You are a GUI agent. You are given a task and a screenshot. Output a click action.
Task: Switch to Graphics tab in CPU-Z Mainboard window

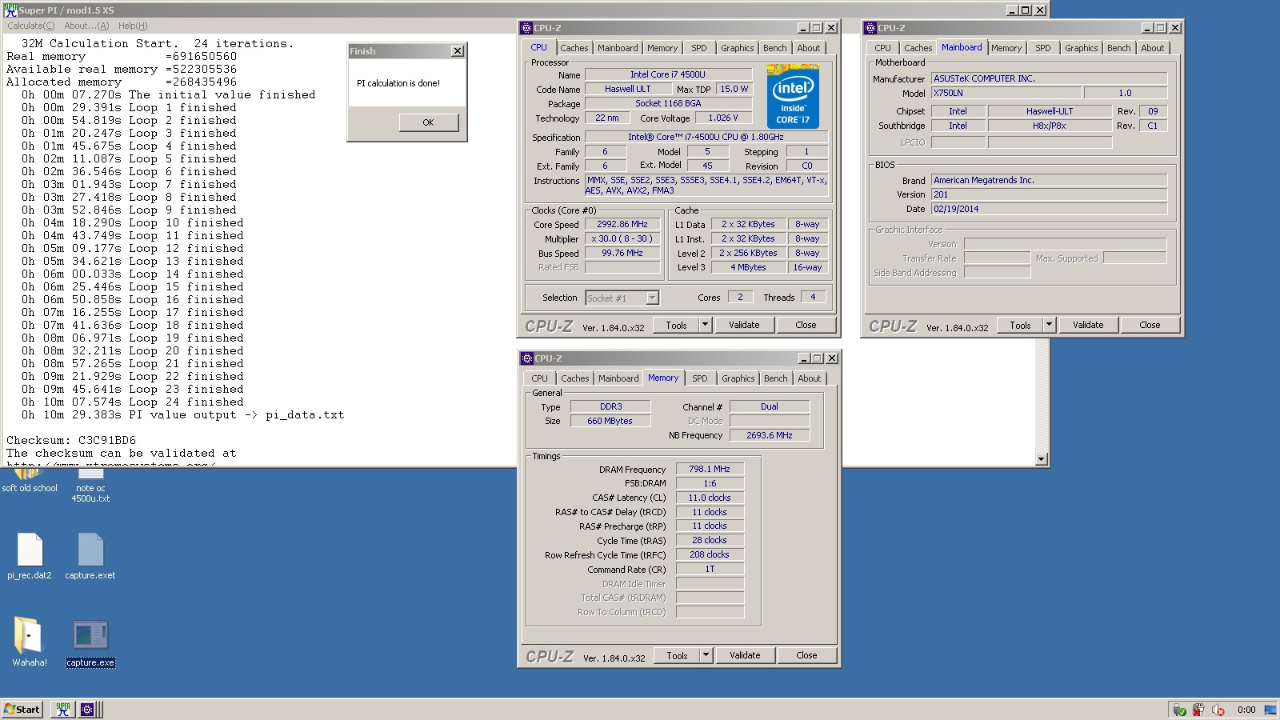[1081, 48]
